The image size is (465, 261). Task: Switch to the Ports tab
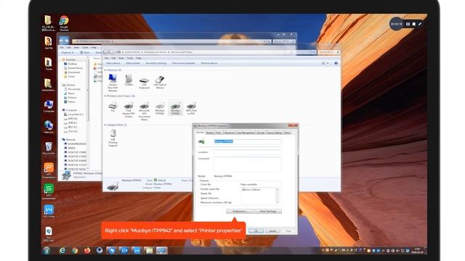tap(218, 133)
